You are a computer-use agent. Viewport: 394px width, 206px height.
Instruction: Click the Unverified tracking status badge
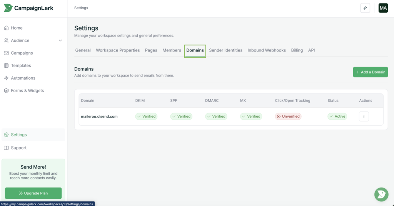coord(287,116)
